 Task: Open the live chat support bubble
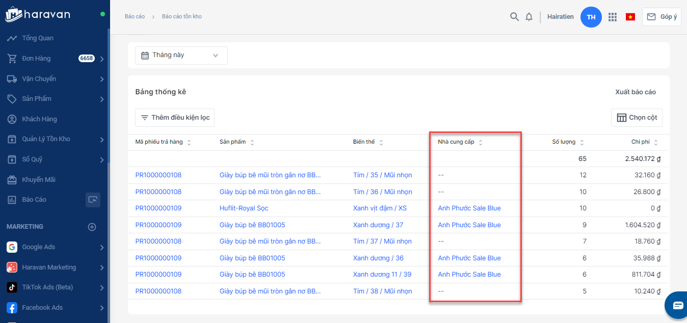677,305
